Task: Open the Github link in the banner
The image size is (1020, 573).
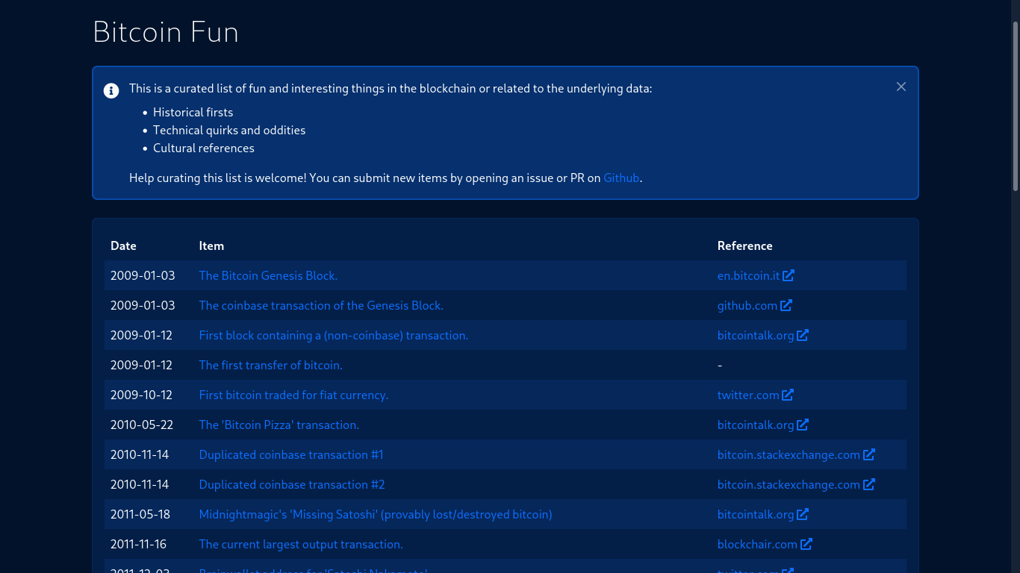Action: point(621,178)
